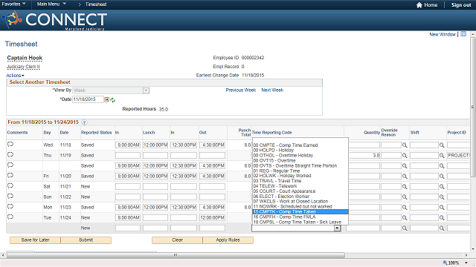Go to Next Week link
This screenshot has width=476, height=267.
pos(272,90)
